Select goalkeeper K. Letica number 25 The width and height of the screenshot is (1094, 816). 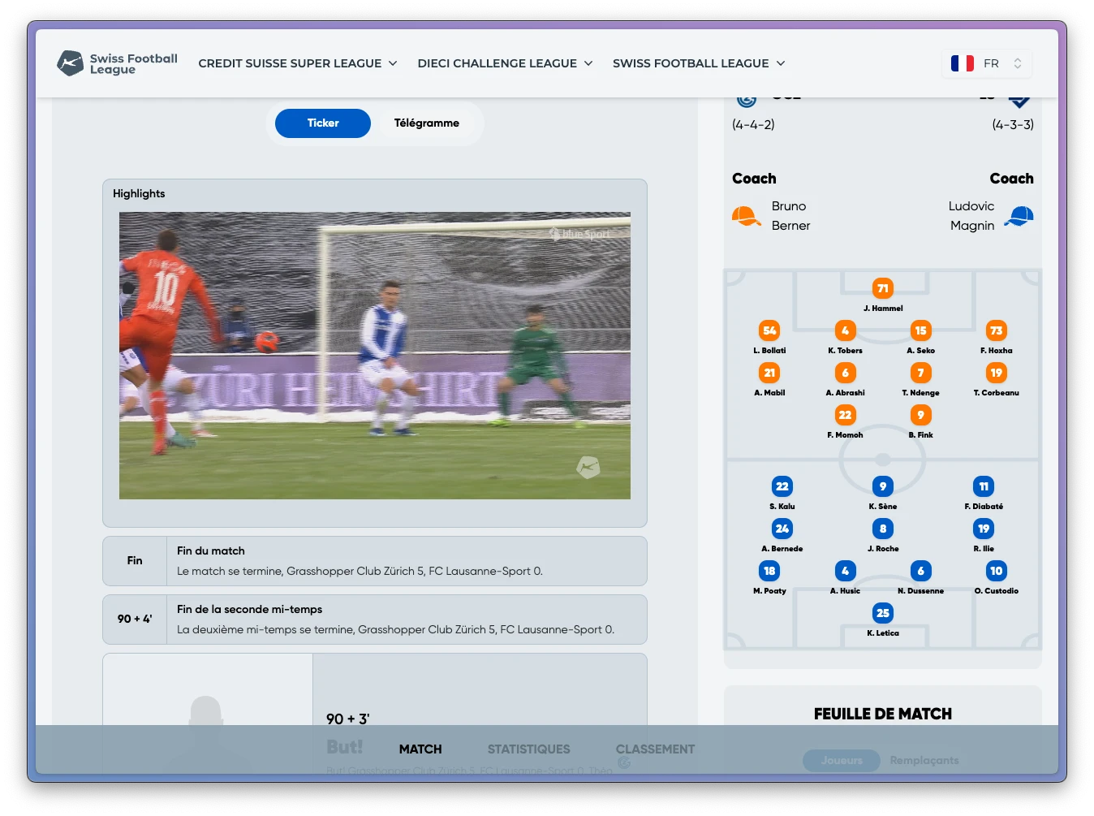coord(883,620)
